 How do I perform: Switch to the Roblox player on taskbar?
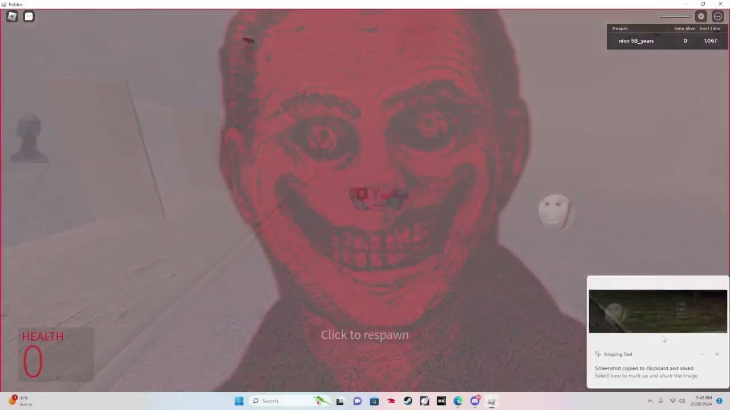[492, 401]
